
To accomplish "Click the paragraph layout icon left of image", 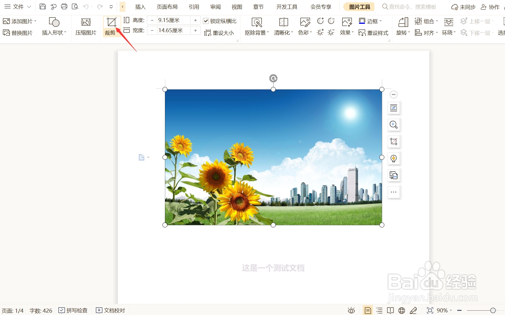I will pos(141,157).
